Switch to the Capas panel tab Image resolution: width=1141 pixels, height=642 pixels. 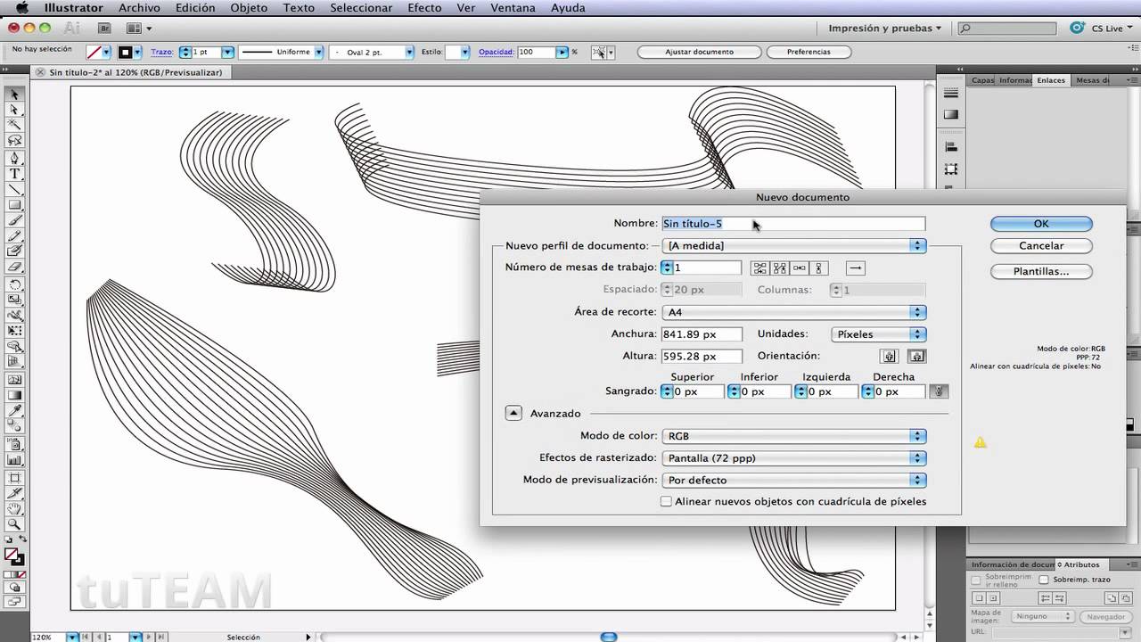(x=982, y=80)
